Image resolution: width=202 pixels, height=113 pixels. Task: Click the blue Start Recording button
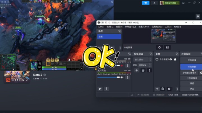[192, 67]
